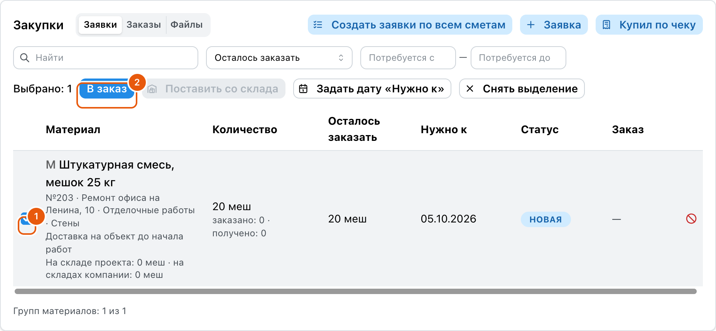Click the + Заявка button
Image resolution: width=716 pixels, height=331 pixels.
tap(554, 25)
